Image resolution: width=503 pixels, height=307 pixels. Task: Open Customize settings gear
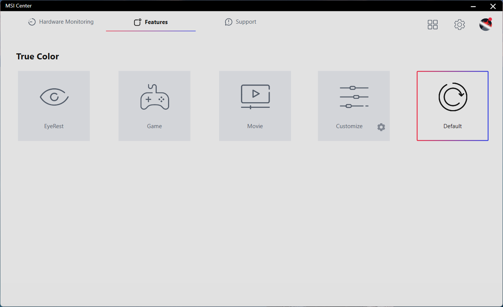coord(381,127)
